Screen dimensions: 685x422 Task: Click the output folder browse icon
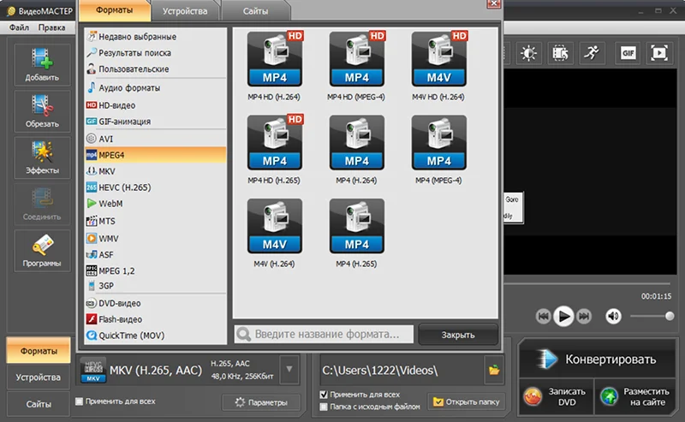pos(494,370)
